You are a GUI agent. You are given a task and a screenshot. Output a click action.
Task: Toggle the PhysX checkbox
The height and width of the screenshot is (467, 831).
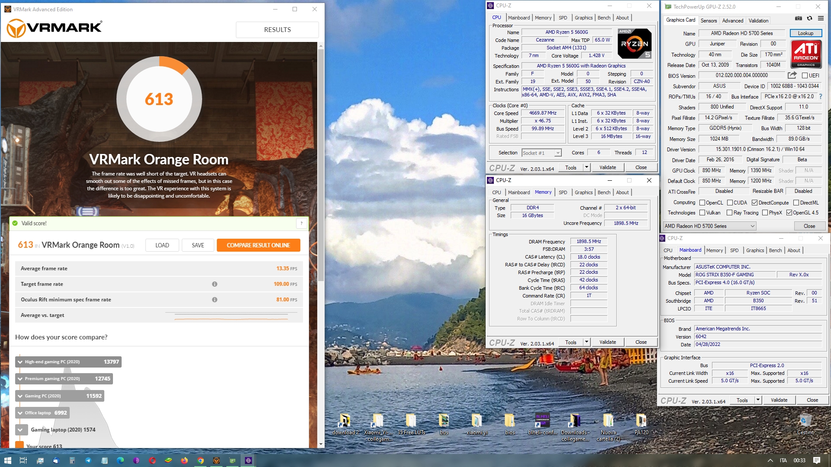(x=765, y=213)
